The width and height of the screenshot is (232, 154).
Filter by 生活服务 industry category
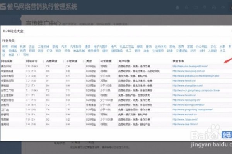point(158,51)
